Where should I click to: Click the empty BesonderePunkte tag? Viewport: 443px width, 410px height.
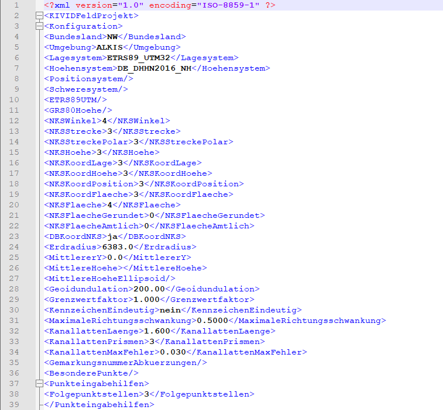[91, 373]
